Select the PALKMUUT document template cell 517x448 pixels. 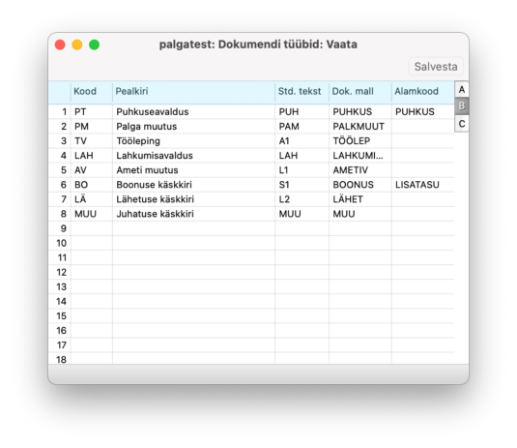360,127
